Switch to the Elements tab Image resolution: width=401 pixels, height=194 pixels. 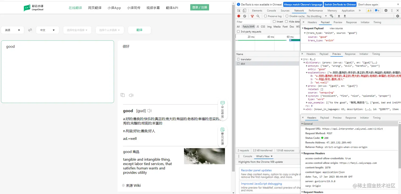click(x=257, y=11)
